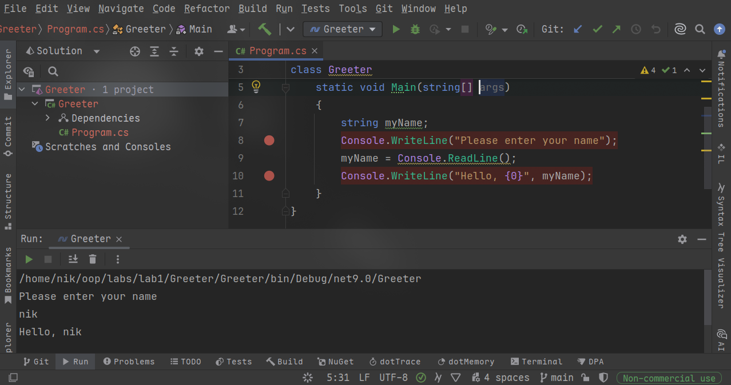This screenshot has width=731, height=385.
Task: Click the Non-commercial use label
Action: click(x=669, y=378)
